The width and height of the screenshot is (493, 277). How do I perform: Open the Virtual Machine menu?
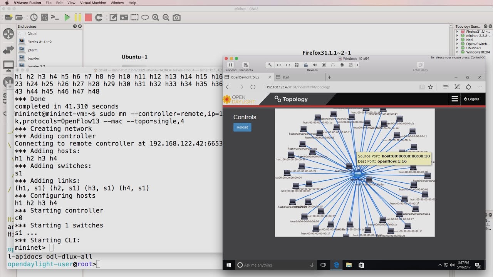[93, 3]
